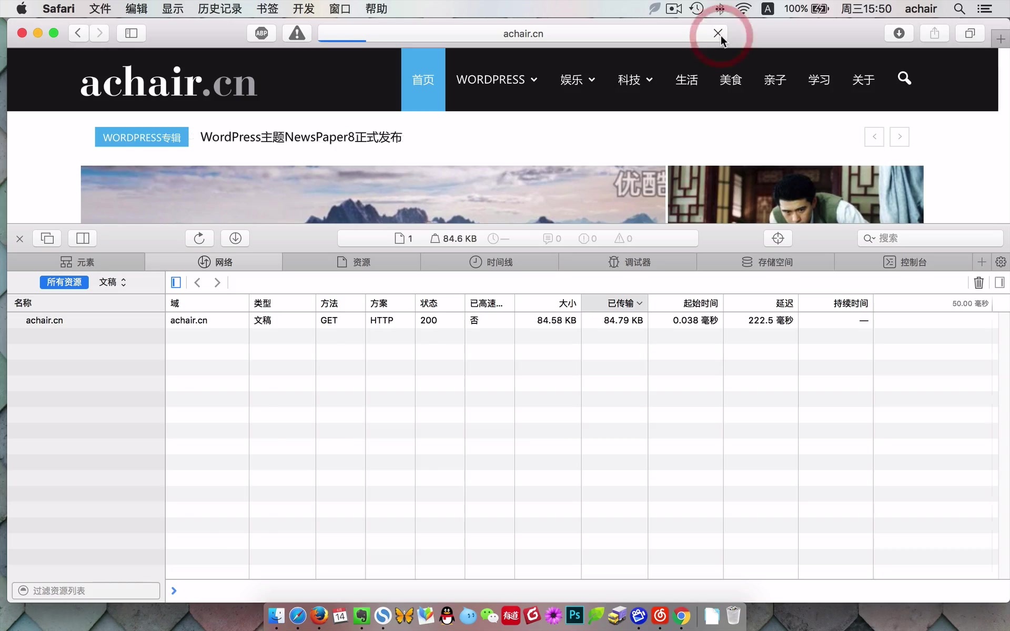Click the inspector download archive button

pyautogui.click(x=235, y=238)
